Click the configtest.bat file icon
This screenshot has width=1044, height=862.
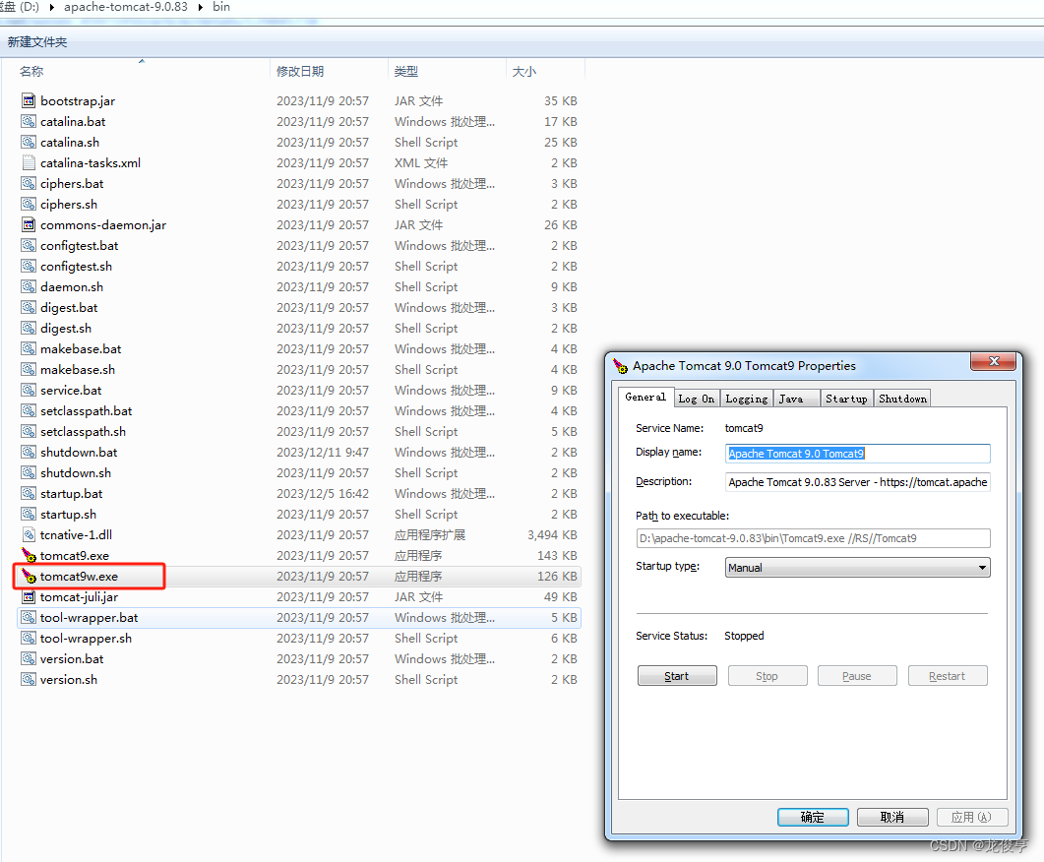pyautogui.click(x=28, y=246)
